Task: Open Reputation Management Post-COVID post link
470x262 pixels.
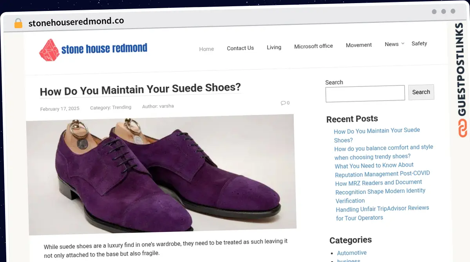Action: [382, 170]
